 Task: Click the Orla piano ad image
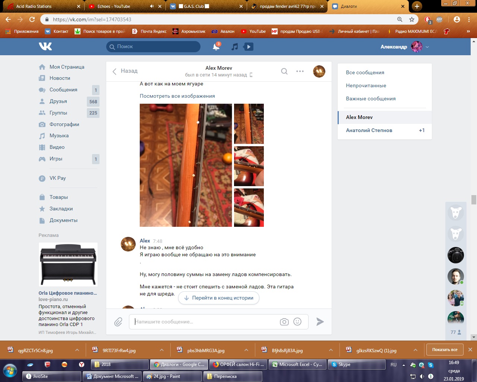(68, 264)
